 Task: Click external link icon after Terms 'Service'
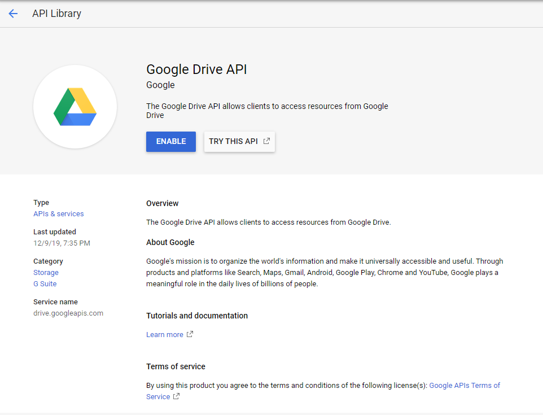click(176, 396)
